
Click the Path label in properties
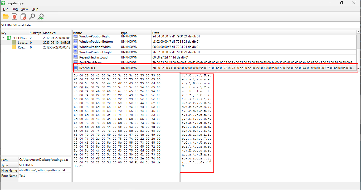tap(4, 160)
